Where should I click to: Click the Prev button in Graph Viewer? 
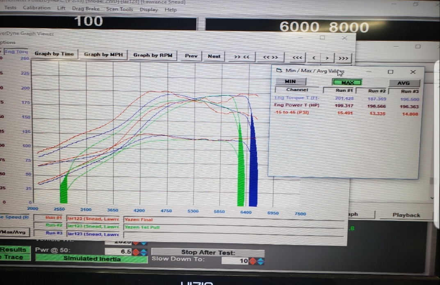[x=191, y=56]
